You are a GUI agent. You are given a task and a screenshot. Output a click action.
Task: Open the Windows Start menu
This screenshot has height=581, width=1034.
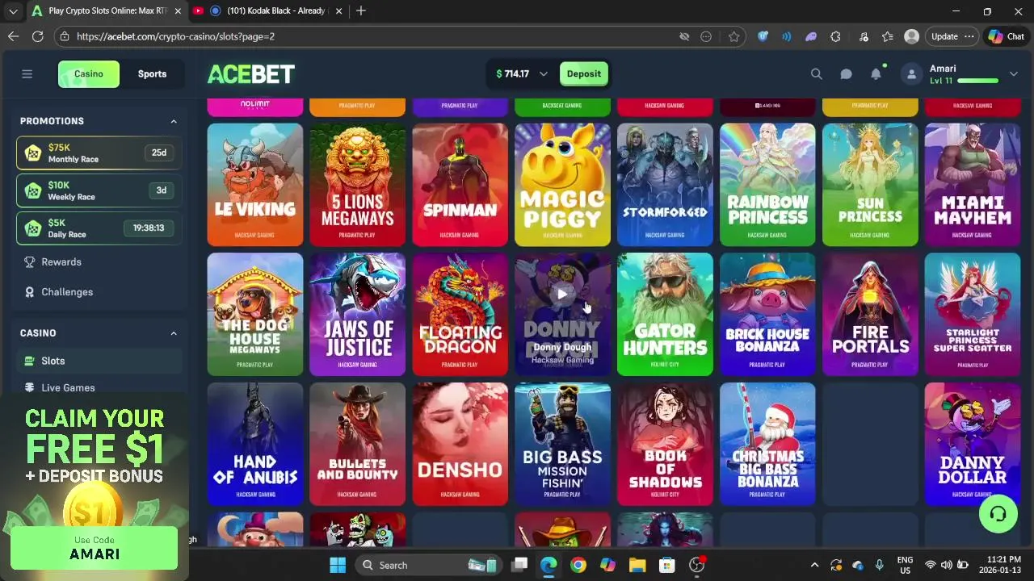pos(338,565)
